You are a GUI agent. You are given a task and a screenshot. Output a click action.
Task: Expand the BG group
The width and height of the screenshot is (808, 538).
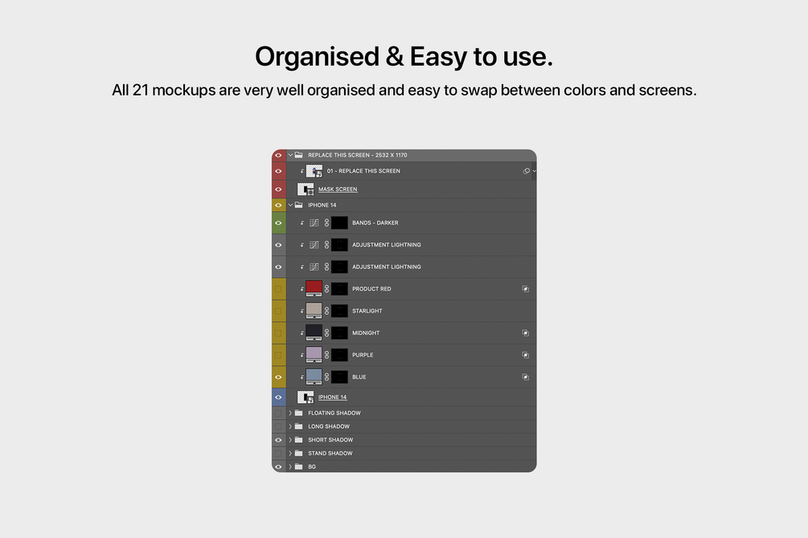click(x=290, y=467)
